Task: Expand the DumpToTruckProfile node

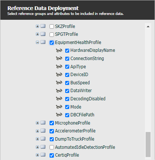Action: (37, 139)
